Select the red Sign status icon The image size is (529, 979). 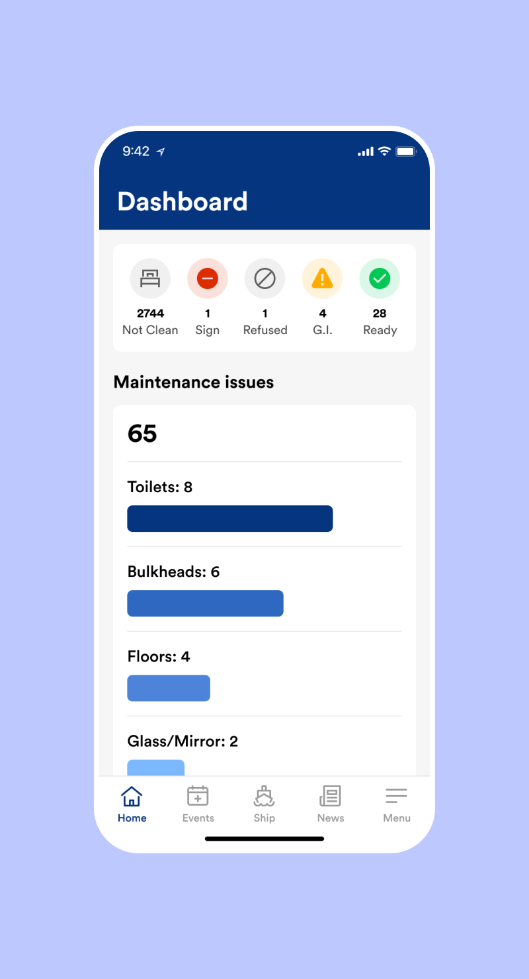[x=208, y=278]
